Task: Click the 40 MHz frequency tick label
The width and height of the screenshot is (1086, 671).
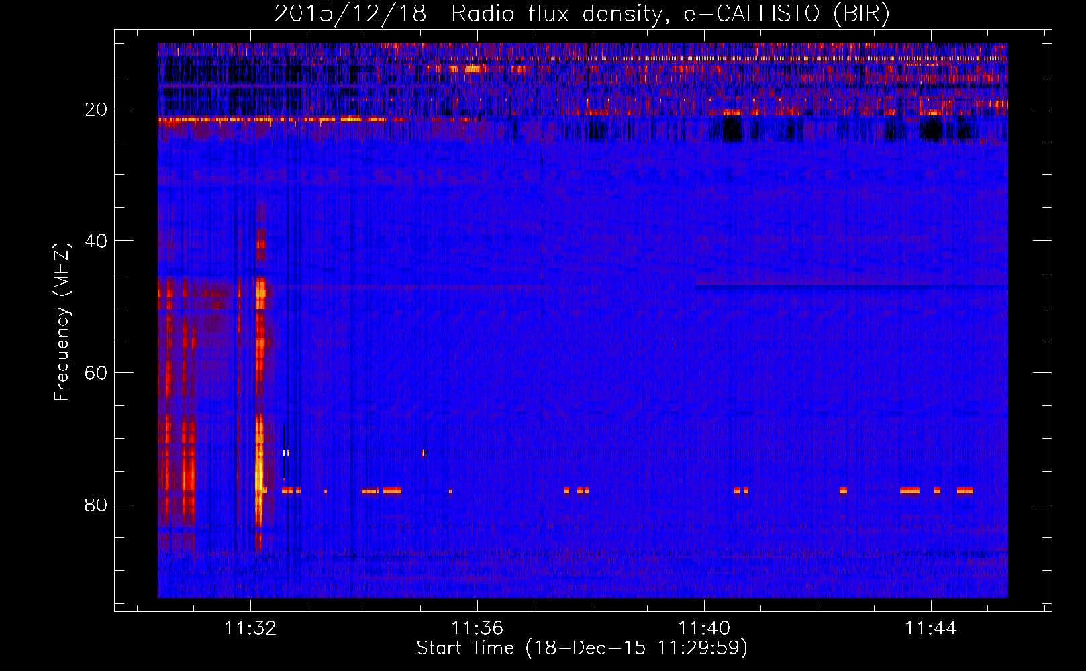Action: coord(97,241)
